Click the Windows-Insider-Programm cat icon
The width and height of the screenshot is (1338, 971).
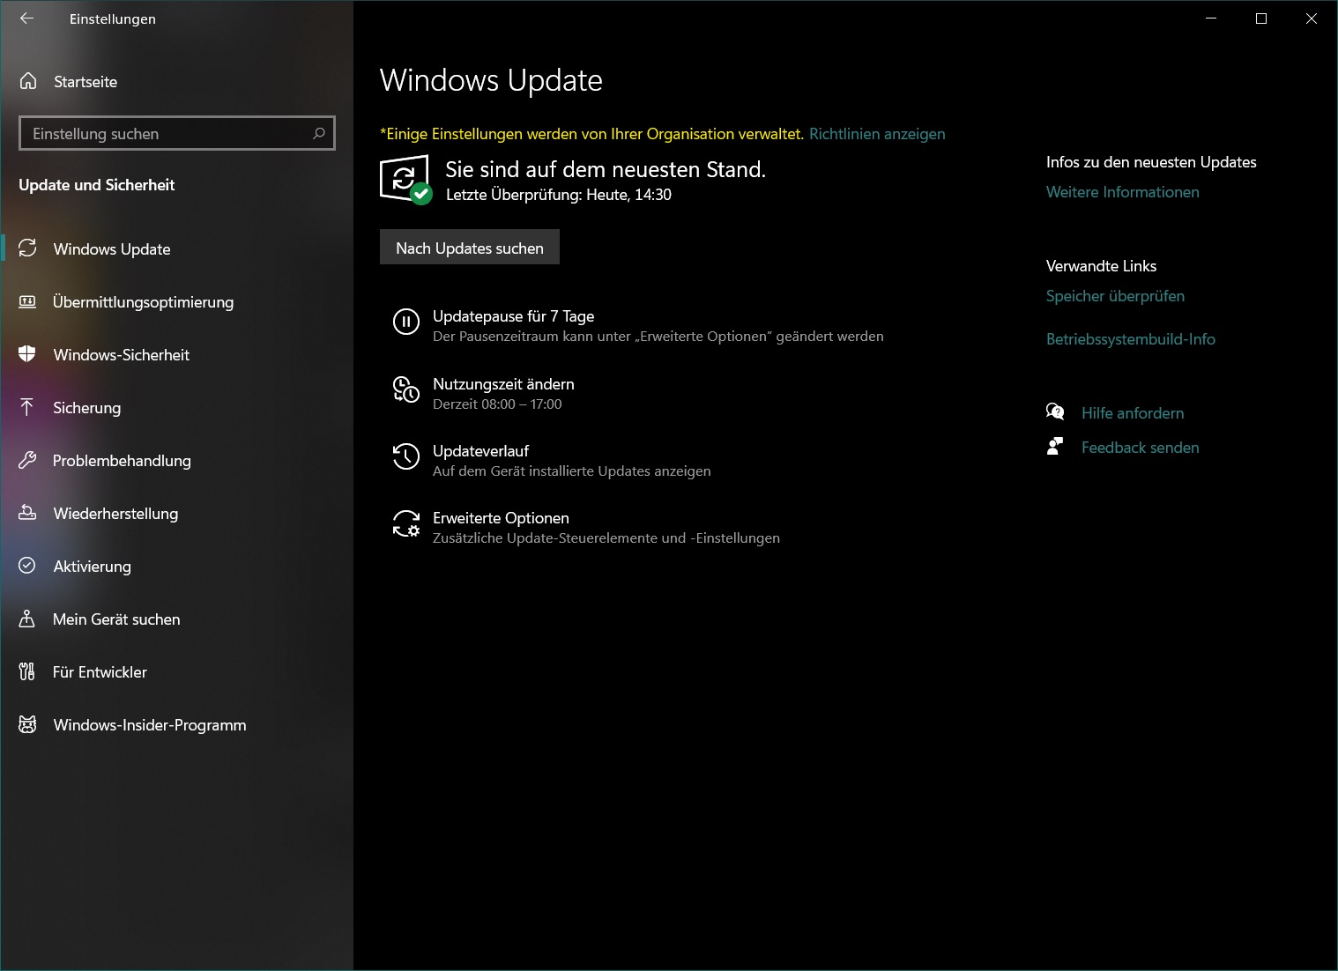27,724
